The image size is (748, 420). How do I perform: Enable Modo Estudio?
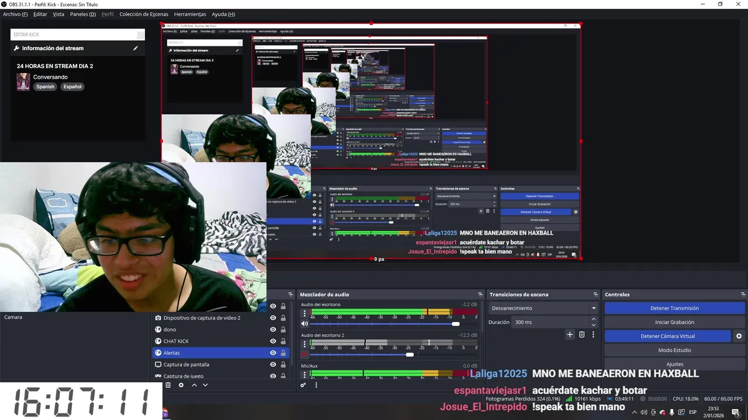click(674, 350)
